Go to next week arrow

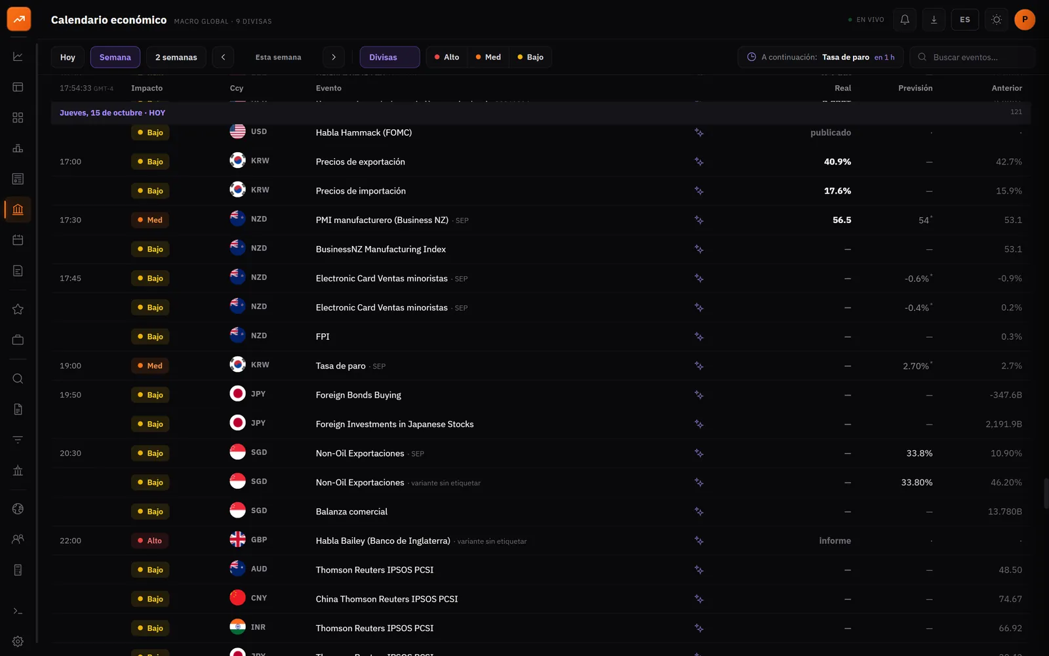pos(334,57)
